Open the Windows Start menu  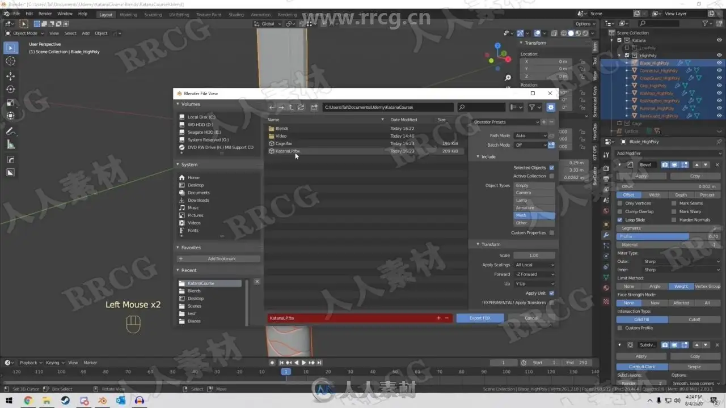point(9,401)
